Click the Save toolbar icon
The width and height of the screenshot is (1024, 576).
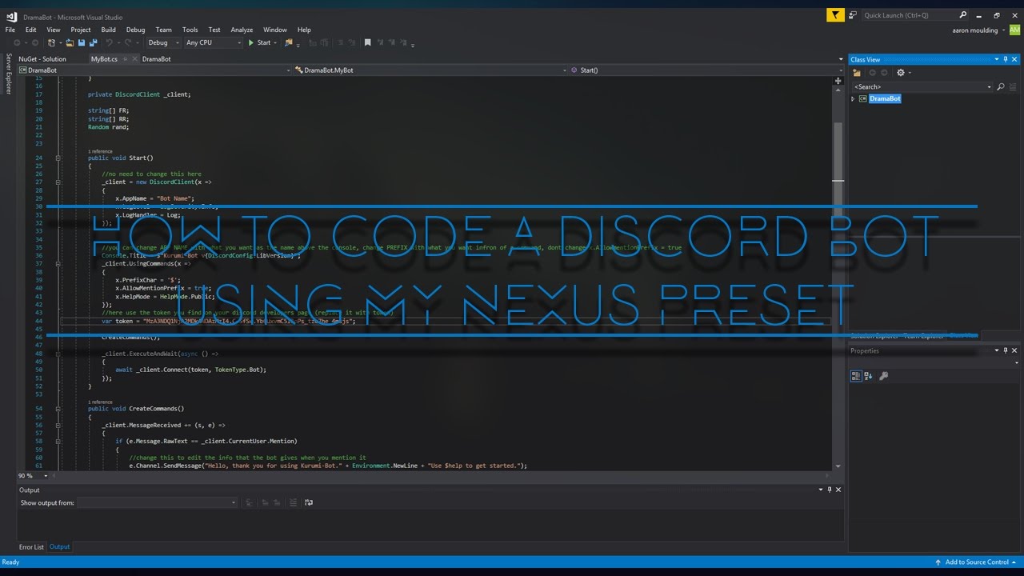pos(82,42)
